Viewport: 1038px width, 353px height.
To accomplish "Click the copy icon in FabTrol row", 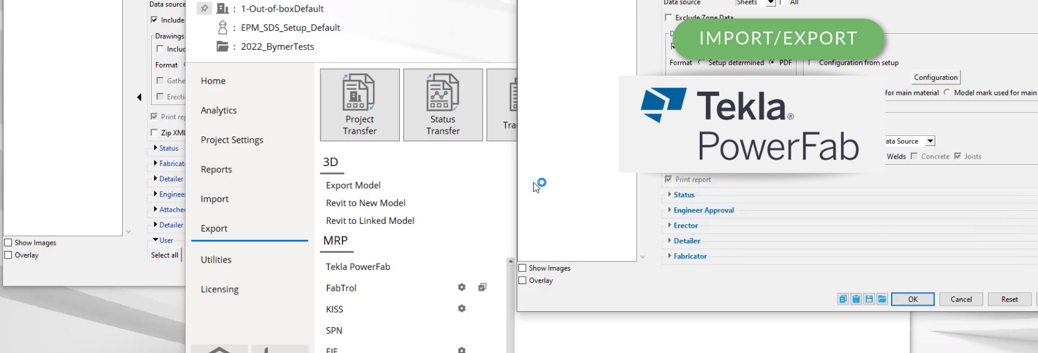I will 483,287.
